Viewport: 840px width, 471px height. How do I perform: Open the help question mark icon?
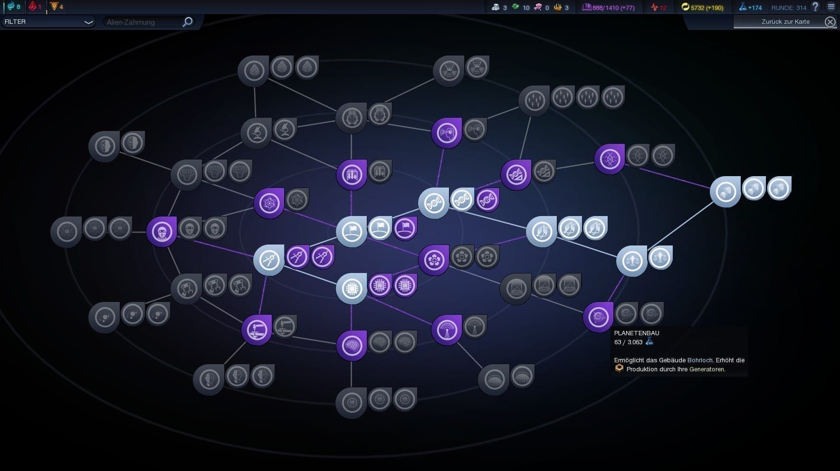click(x=815, y=7)
